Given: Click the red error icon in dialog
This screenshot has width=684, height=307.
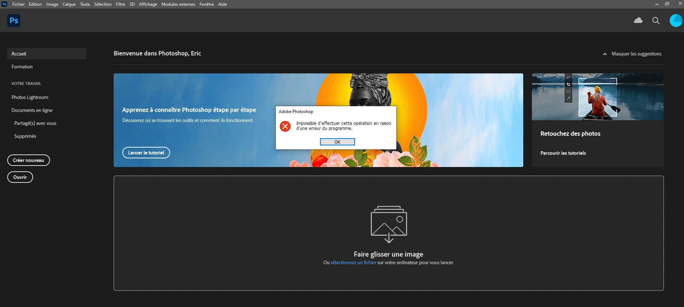Looking at the screenshot, I should pyautogui.click(x=285, y=126).
